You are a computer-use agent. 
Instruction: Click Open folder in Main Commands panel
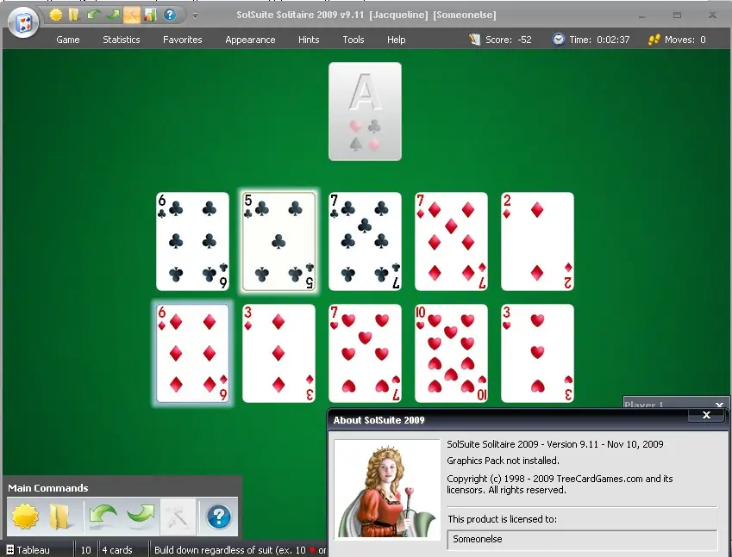point(60,517)
